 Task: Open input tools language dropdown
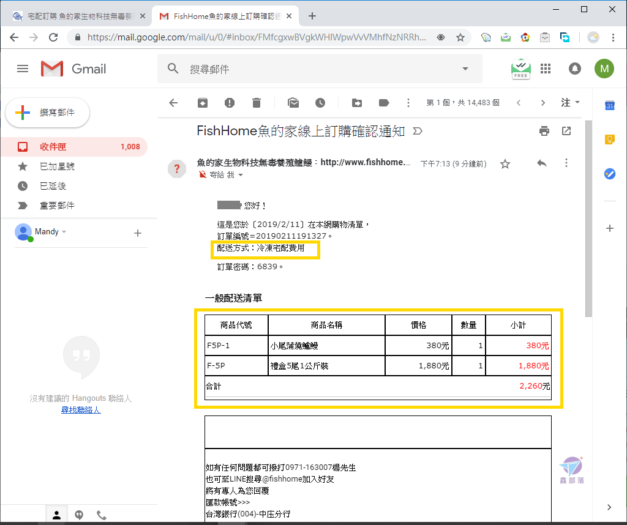[570, 103]
